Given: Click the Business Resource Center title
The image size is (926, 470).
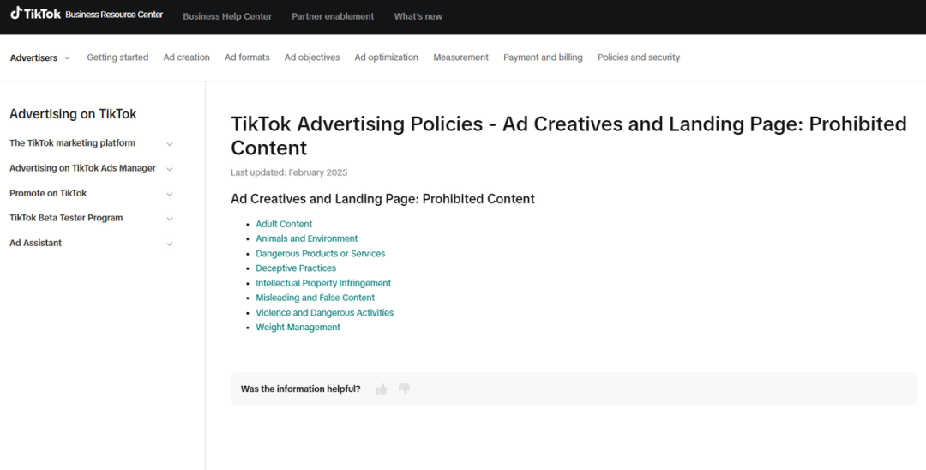Looking at the screenshot, I should coord(114,15).
